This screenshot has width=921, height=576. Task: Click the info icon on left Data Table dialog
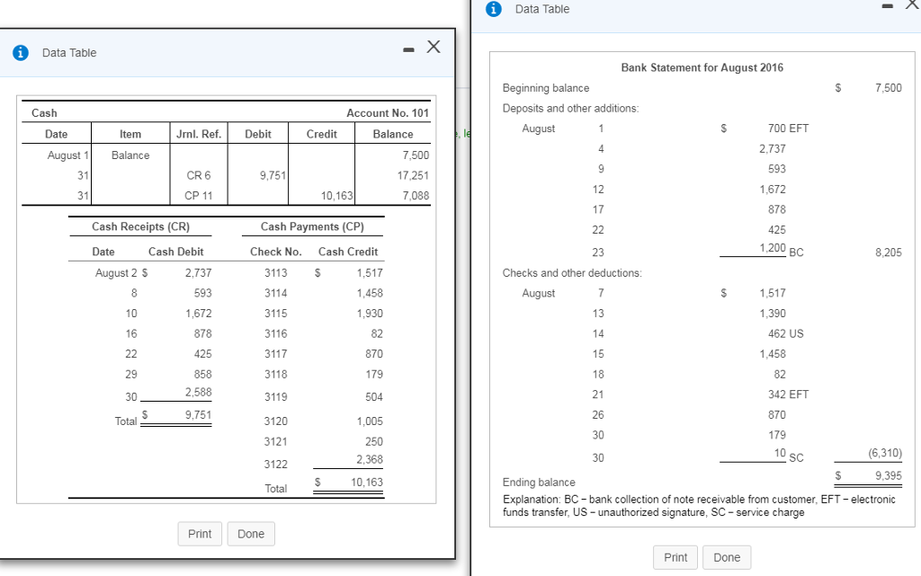pyautogui.click(x=21, y=52)
